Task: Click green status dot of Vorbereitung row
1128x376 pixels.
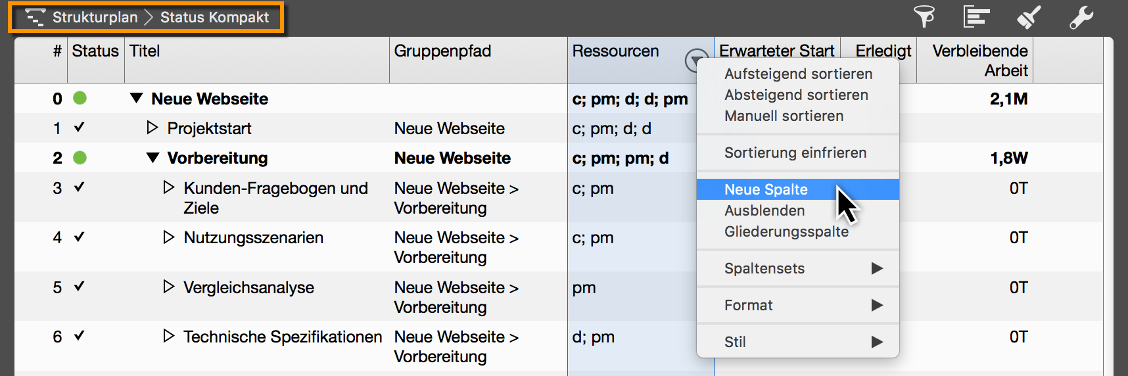Action: click(x=80, y=158)
